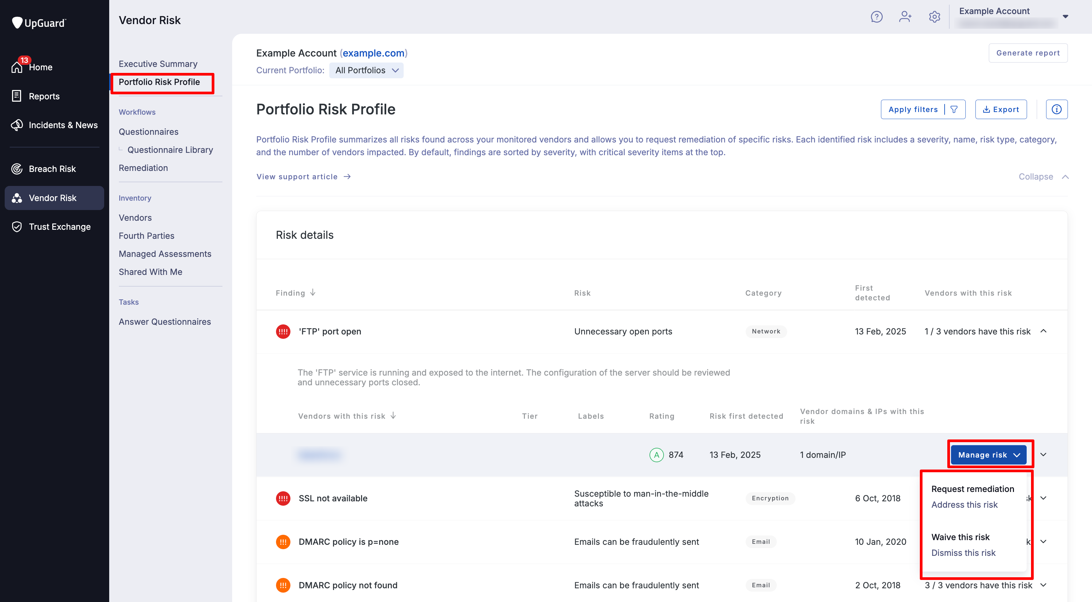The width and height of the screenshot is (1092, 602).
Task: Expand the SSL not available row
Action: click(1043, 498)
